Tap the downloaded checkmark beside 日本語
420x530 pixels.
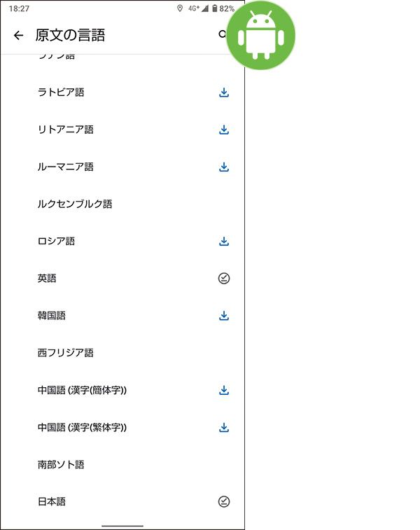click(x=224, y=501)
